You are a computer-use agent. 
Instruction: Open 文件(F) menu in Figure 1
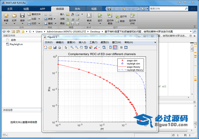click(49, 42)
